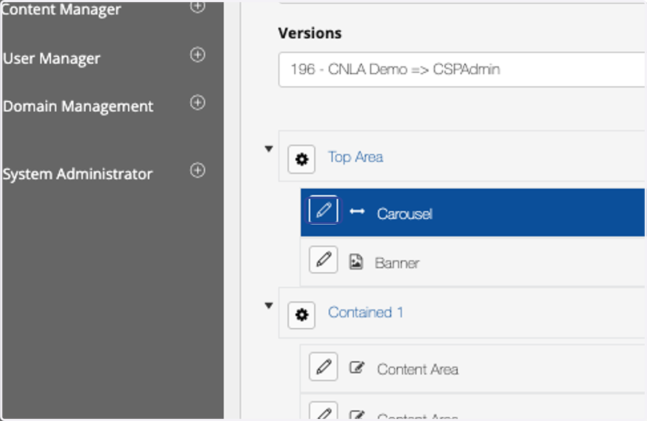Expand the User Manager plus icon

[x=198, y=55]
